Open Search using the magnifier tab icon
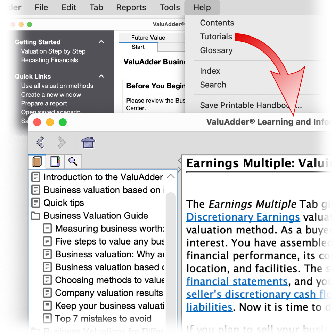 point(73,161)
